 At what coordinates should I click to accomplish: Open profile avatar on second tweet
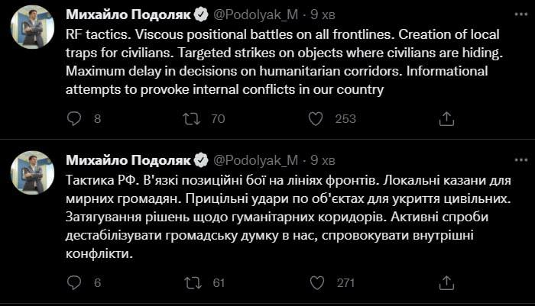[x=32, y=172]
